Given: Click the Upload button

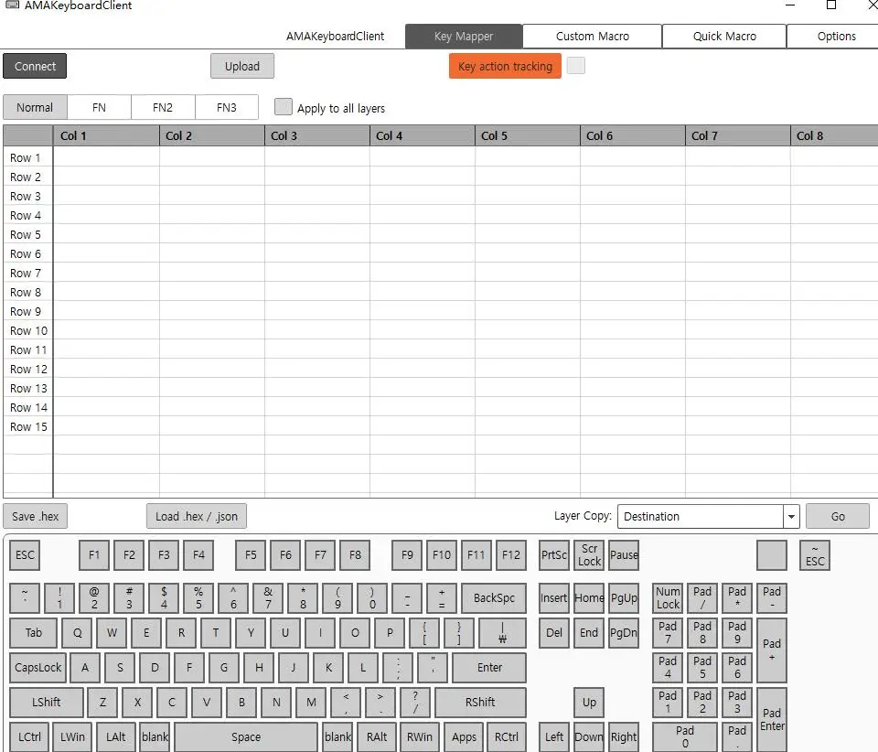Looking at the screenshot, I should pyautogui.click(x=242, y=66).
